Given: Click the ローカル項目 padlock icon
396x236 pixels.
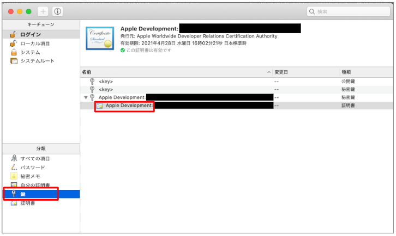Looking at the screenshot, I should click(14, 44).
